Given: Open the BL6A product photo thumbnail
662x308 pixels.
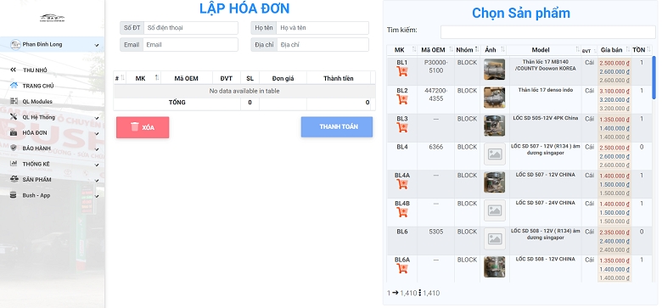Looking at the screenshot, I should (x=495, y=266).
